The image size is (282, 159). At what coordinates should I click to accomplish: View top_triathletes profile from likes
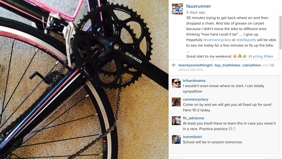227,65
